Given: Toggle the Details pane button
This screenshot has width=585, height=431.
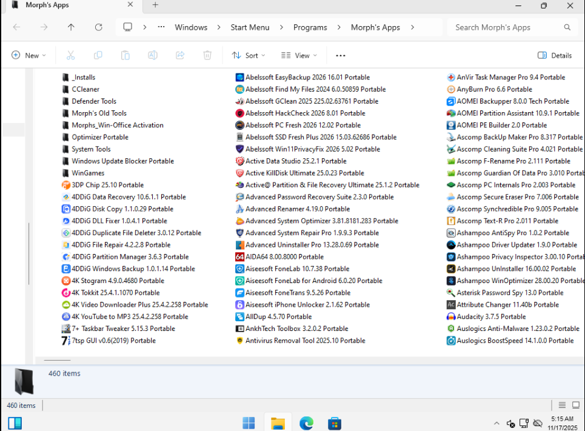Looking at the screenshot, I should click(555, 55).
